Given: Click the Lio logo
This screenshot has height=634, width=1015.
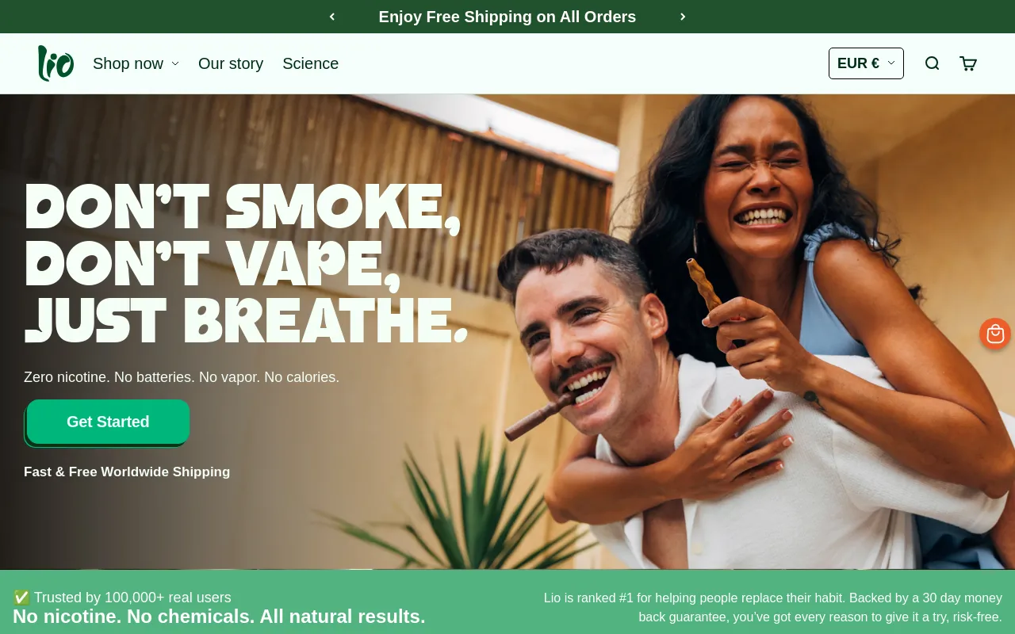Looking at the screenshot, I should [56, 63].
